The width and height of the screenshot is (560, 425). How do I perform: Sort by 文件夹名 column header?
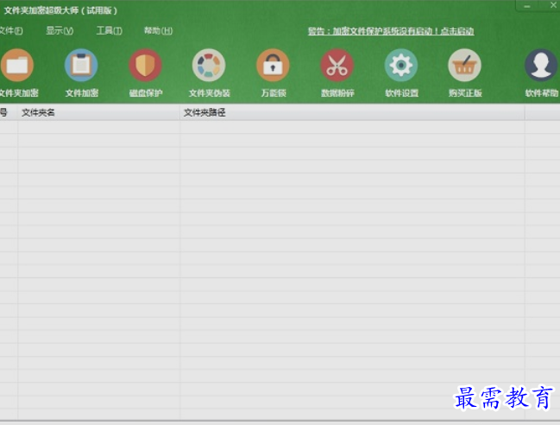[x=99, y=112]
